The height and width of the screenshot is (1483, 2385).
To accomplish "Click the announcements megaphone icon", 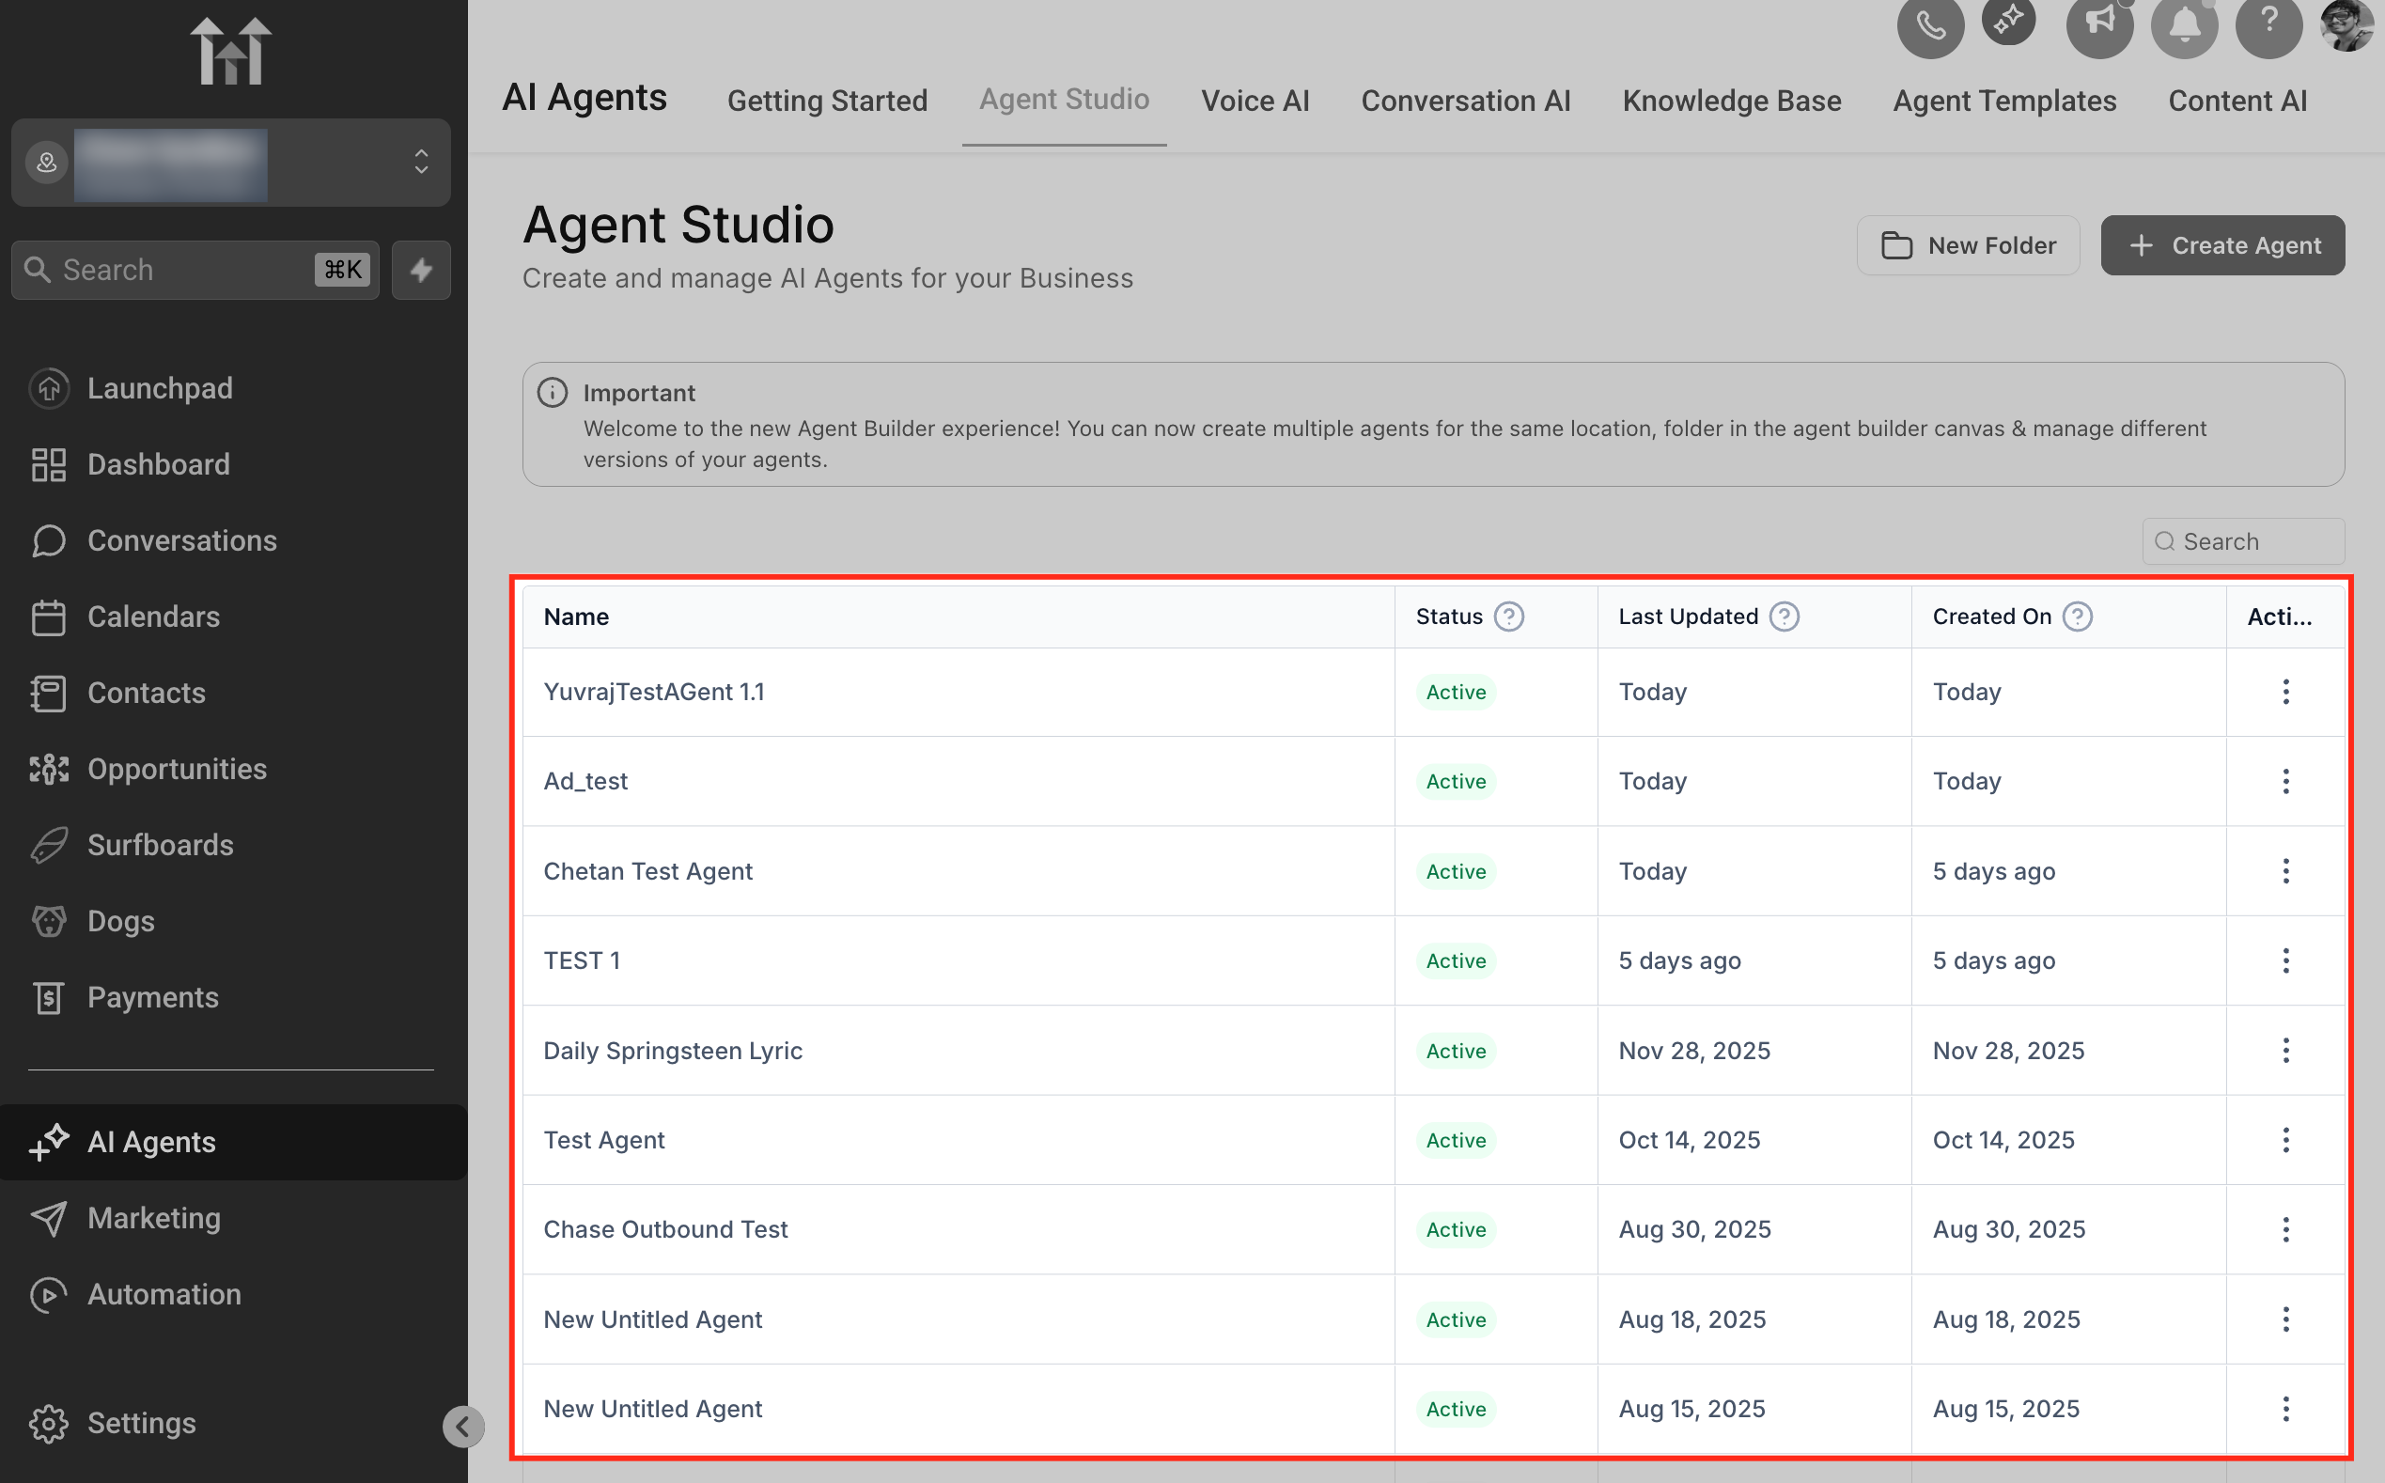I will coord(2099,24).
